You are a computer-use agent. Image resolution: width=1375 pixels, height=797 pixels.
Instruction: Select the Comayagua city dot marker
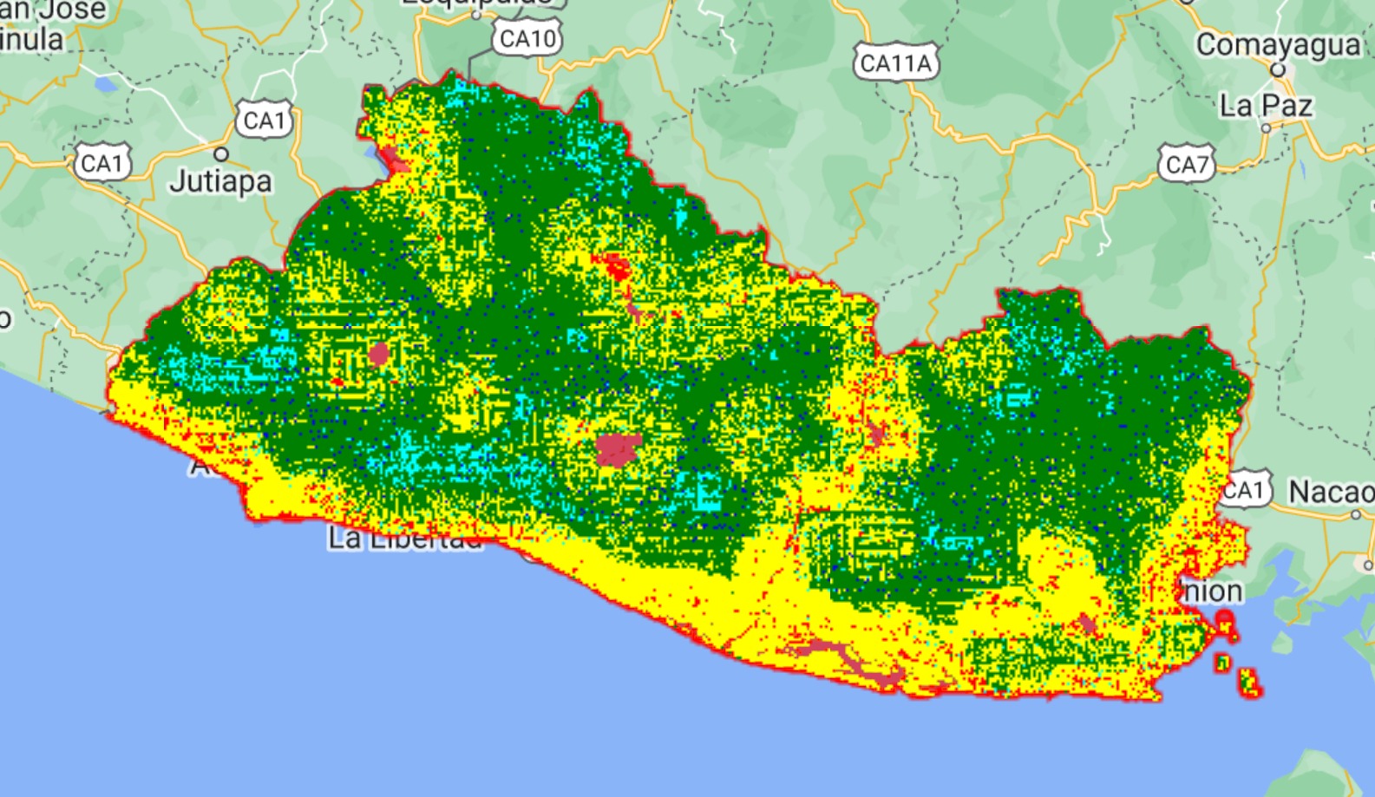tap(1277, 69)
